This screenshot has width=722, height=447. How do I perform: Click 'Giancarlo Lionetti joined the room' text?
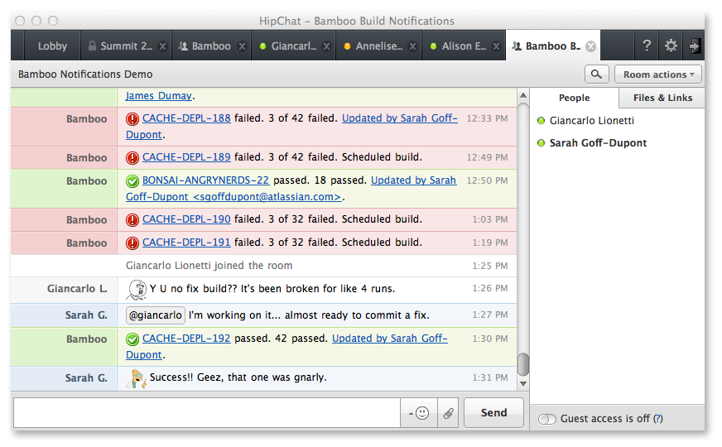click(209, 266)
